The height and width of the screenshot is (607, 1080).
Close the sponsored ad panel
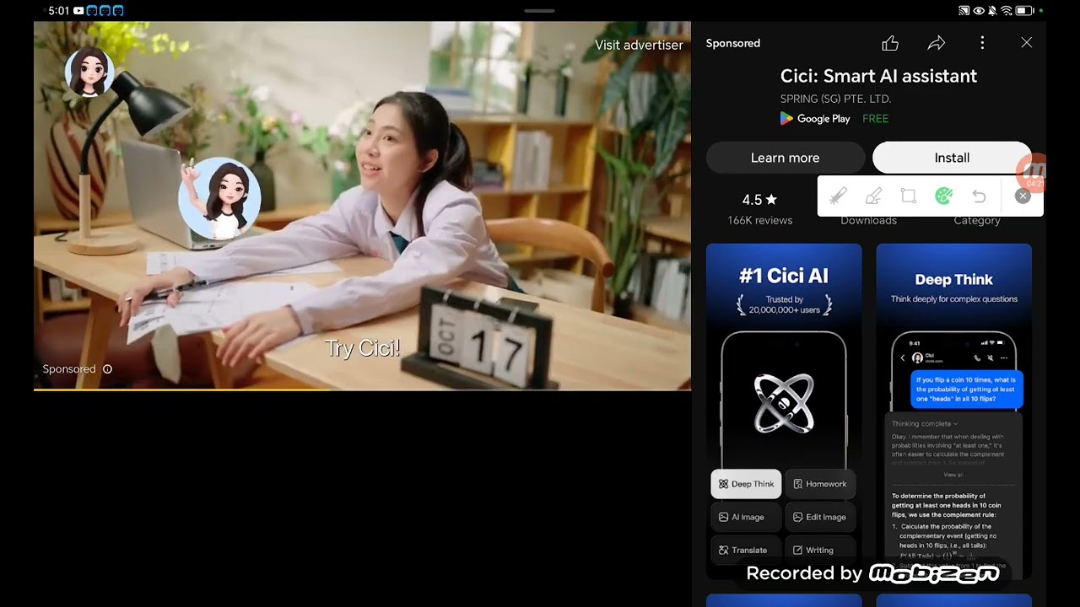pyautogui.click(x=1026, y=42)
